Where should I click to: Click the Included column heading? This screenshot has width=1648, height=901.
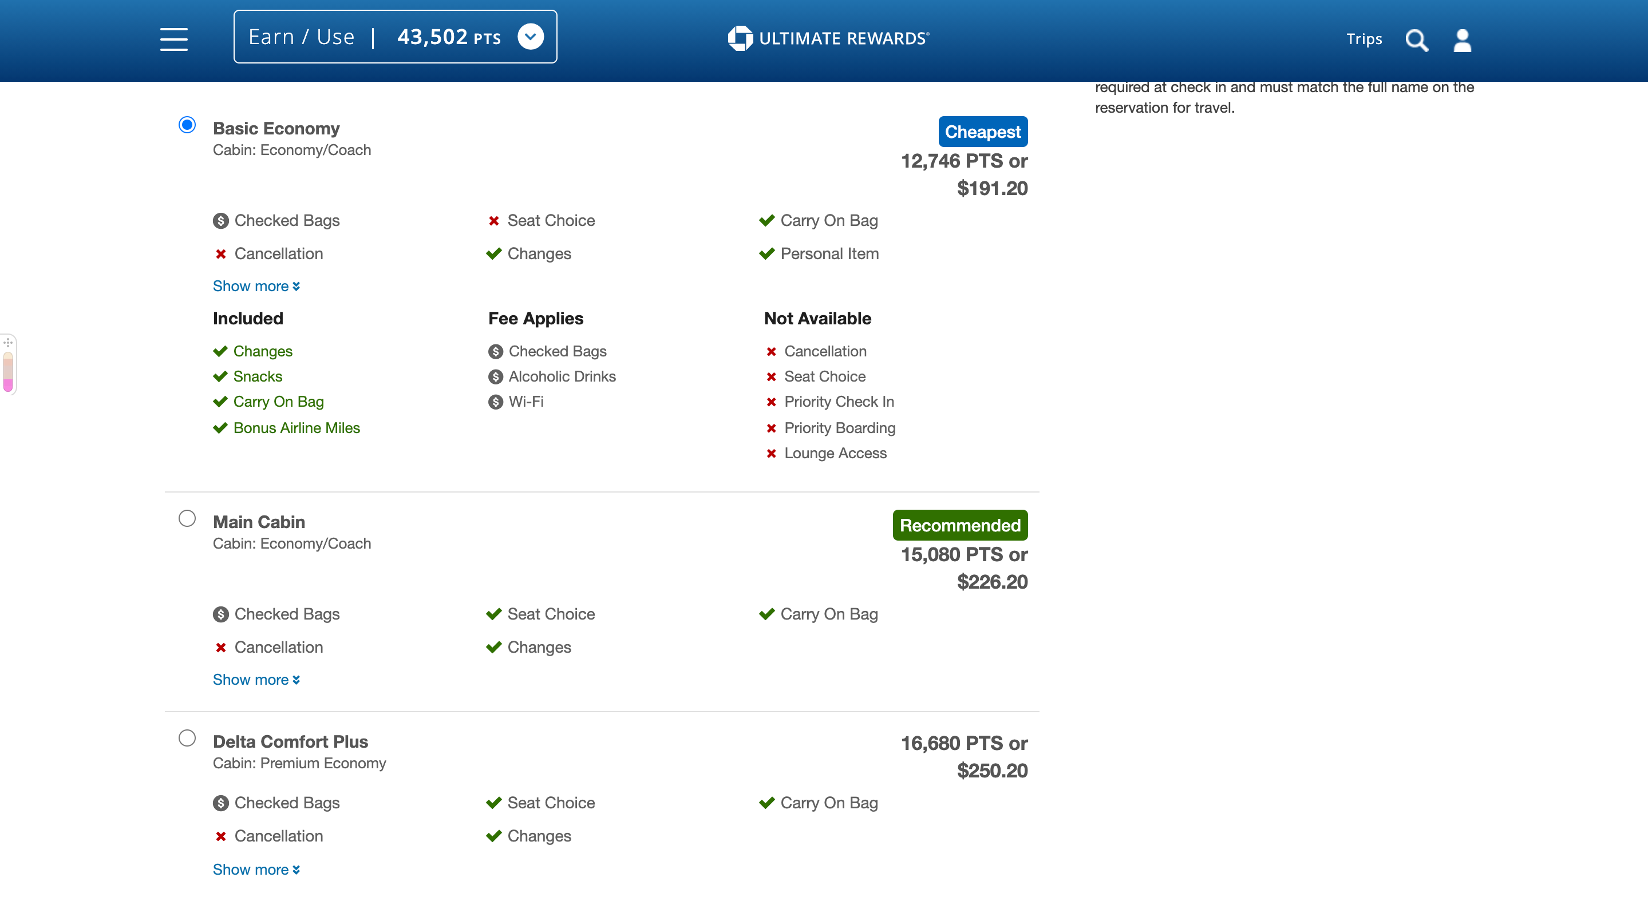(x=248, y=318)
